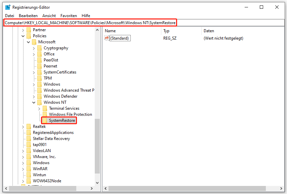Viewport: 287px width, 194px height.
Task: Select the Windows key under Microsoft
Action: tap(52, 84)
